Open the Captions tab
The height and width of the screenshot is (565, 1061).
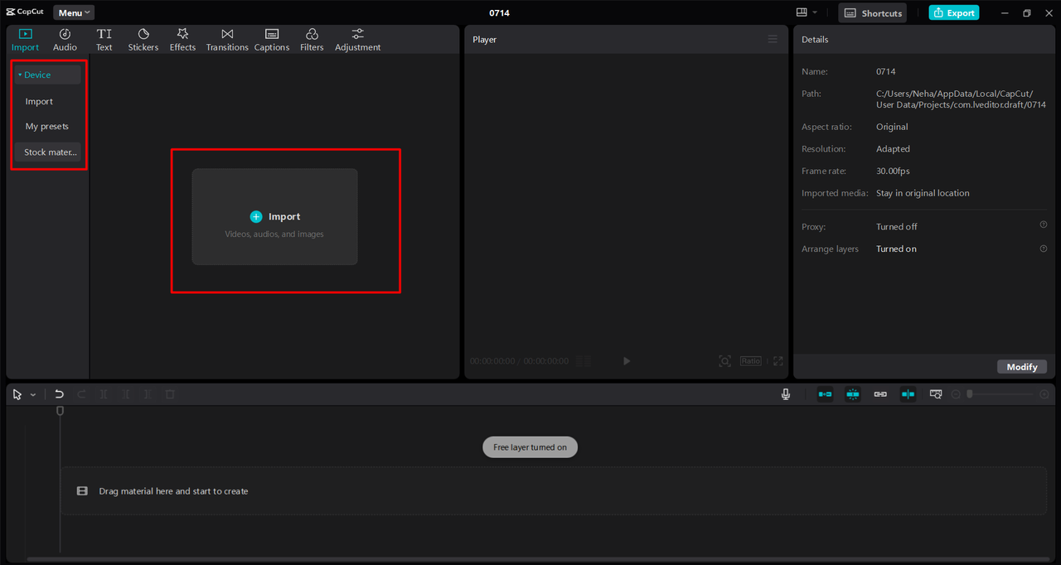[272, 40]
